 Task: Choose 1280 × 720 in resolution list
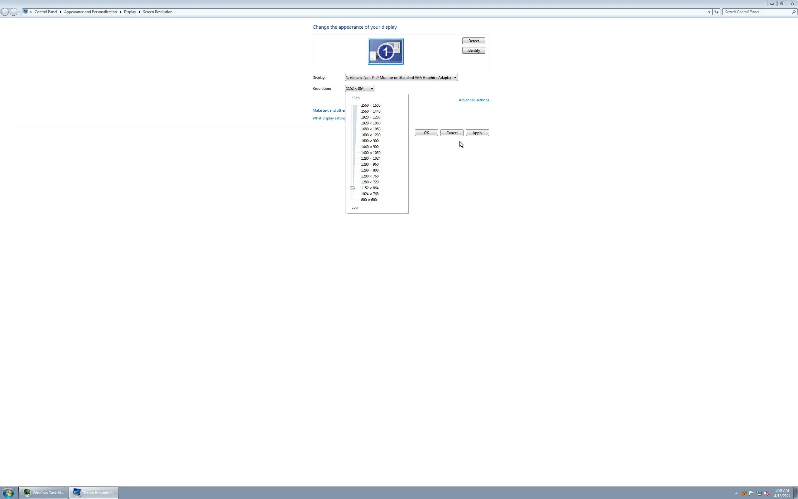click(x=369, y=182)
